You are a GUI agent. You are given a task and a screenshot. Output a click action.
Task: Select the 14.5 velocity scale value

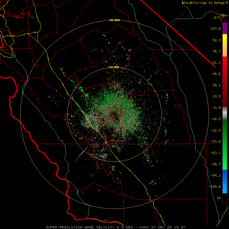[x=217, y=96]
